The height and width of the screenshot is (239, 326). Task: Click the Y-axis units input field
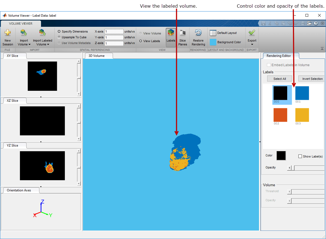tap(114, 37)
